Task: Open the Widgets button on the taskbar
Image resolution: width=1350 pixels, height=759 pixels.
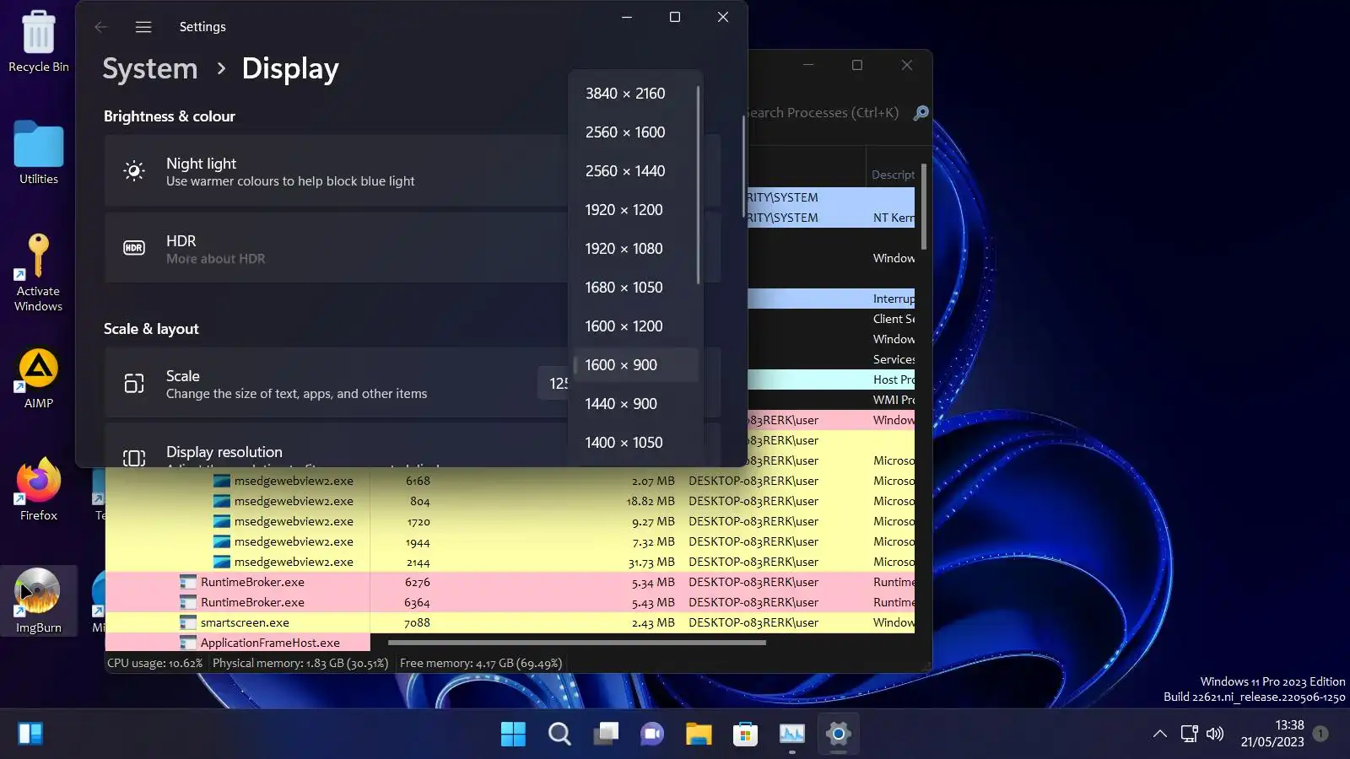Action: click(x=30, y=734)
